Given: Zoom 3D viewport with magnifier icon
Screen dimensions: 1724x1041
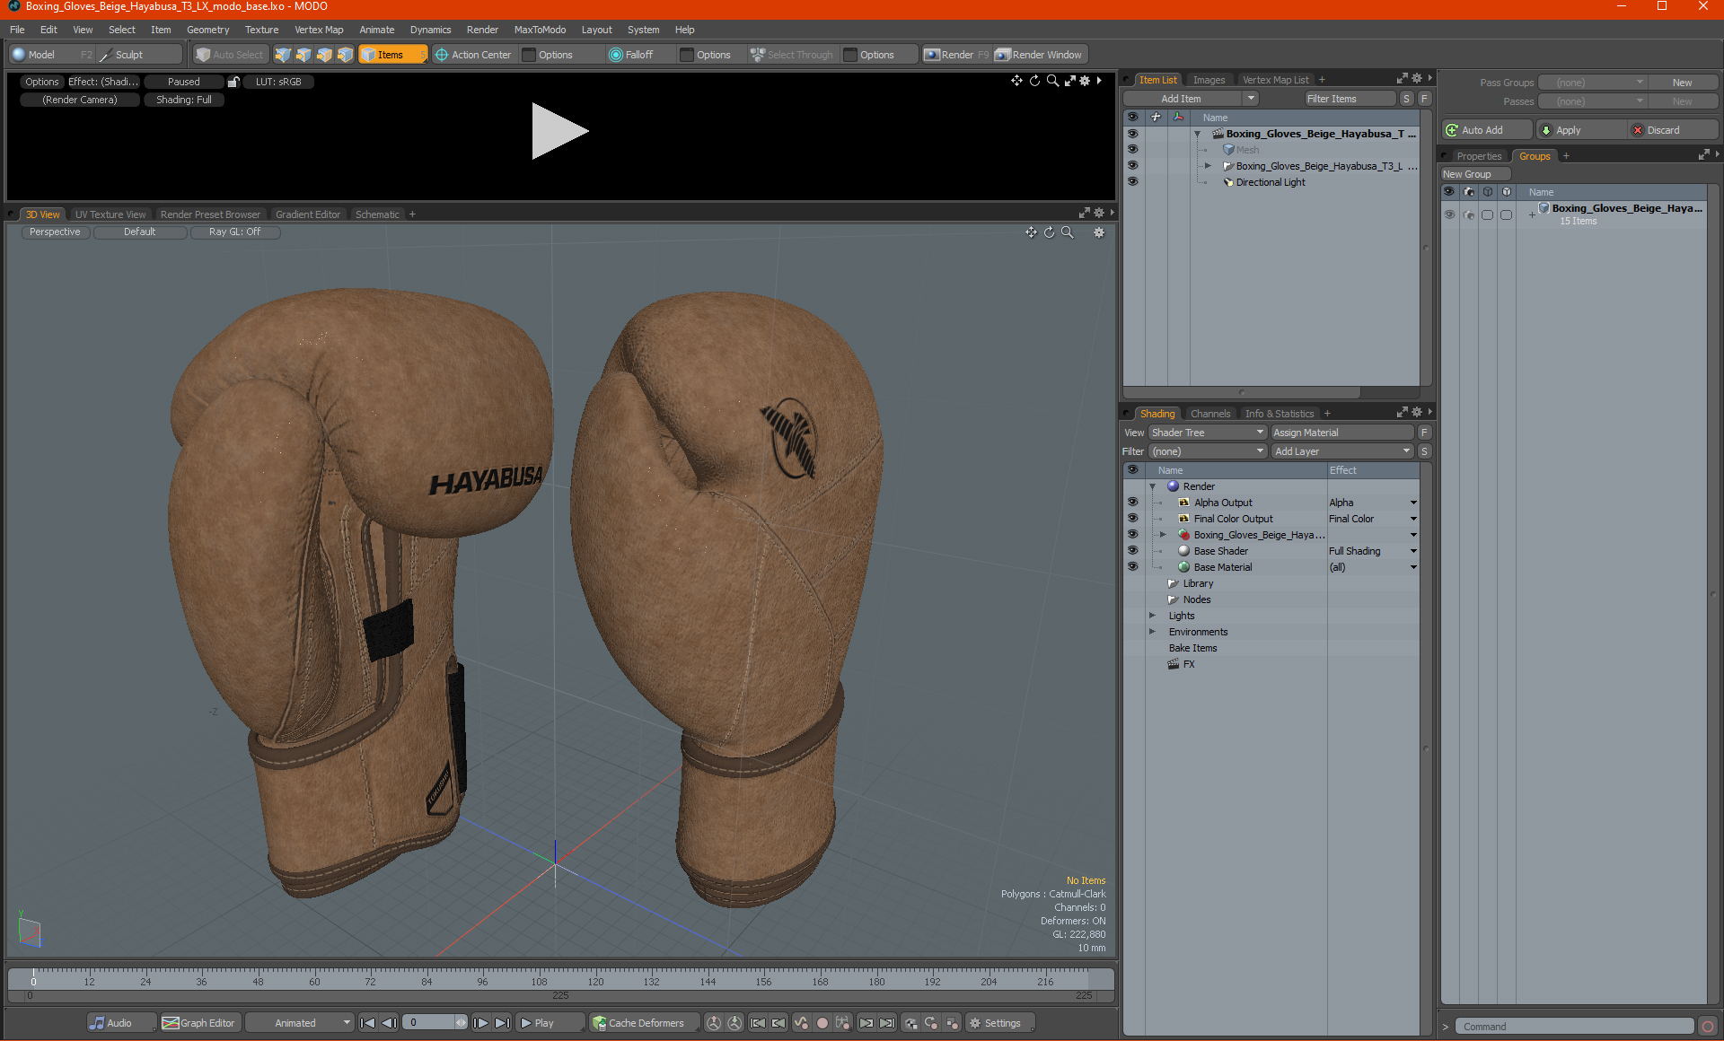Looking at the screenshot, I should pyautogui.click(x=1068, y=232).
